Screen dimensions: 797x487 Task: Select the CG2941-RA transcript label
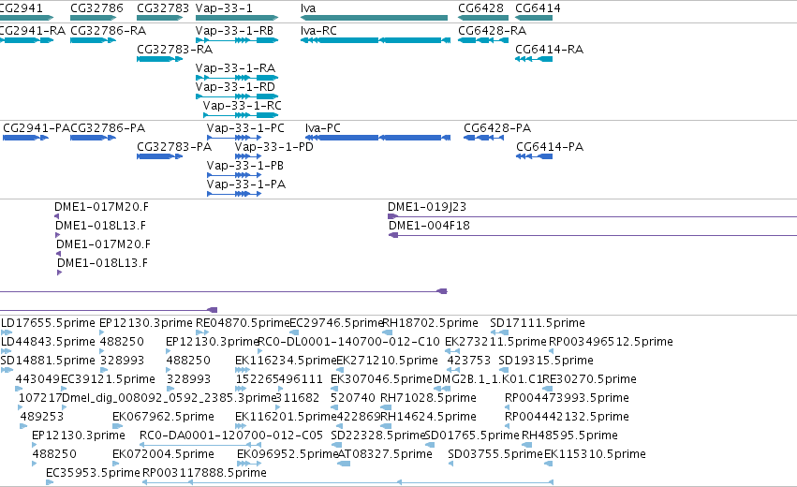(x=33, y=31)
